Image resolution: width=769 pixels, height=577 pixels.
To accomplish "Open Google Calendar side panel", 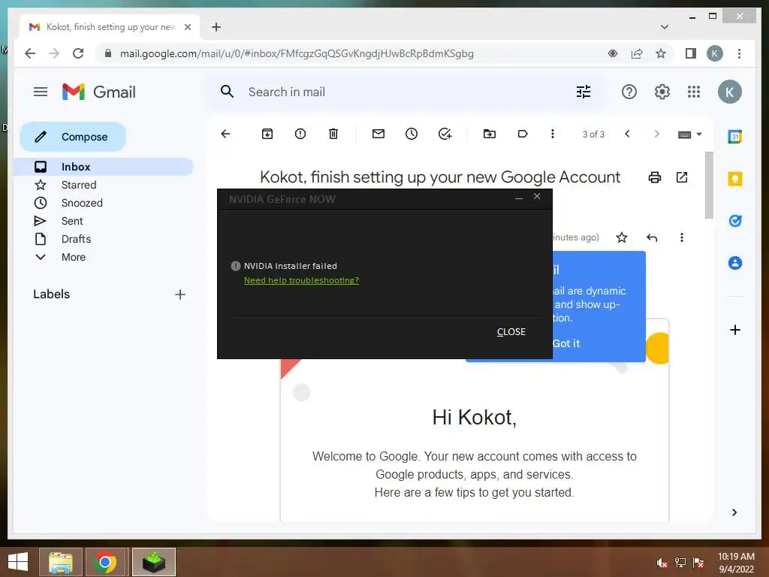I will pos(734,137).
